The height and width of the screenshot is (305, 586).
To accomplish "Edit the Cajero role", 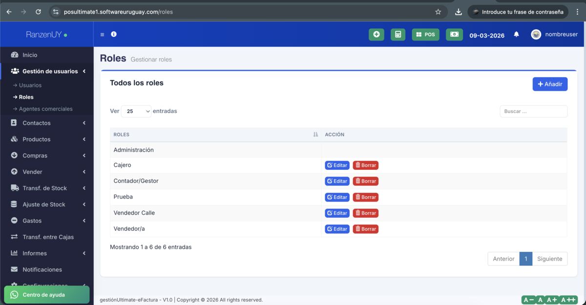I will point(337,165).
